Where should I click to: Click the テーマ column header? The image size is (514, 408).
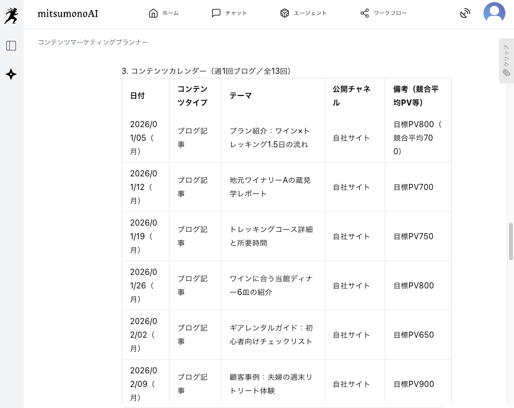240,95
